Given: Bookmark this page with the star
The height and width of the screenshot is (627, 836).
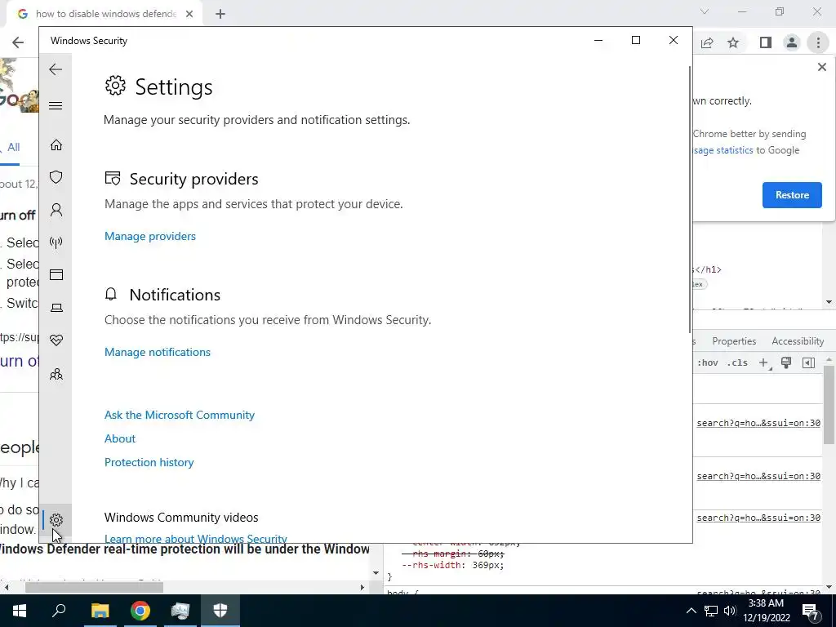Looking at the screenshot, I should point(733,42).
